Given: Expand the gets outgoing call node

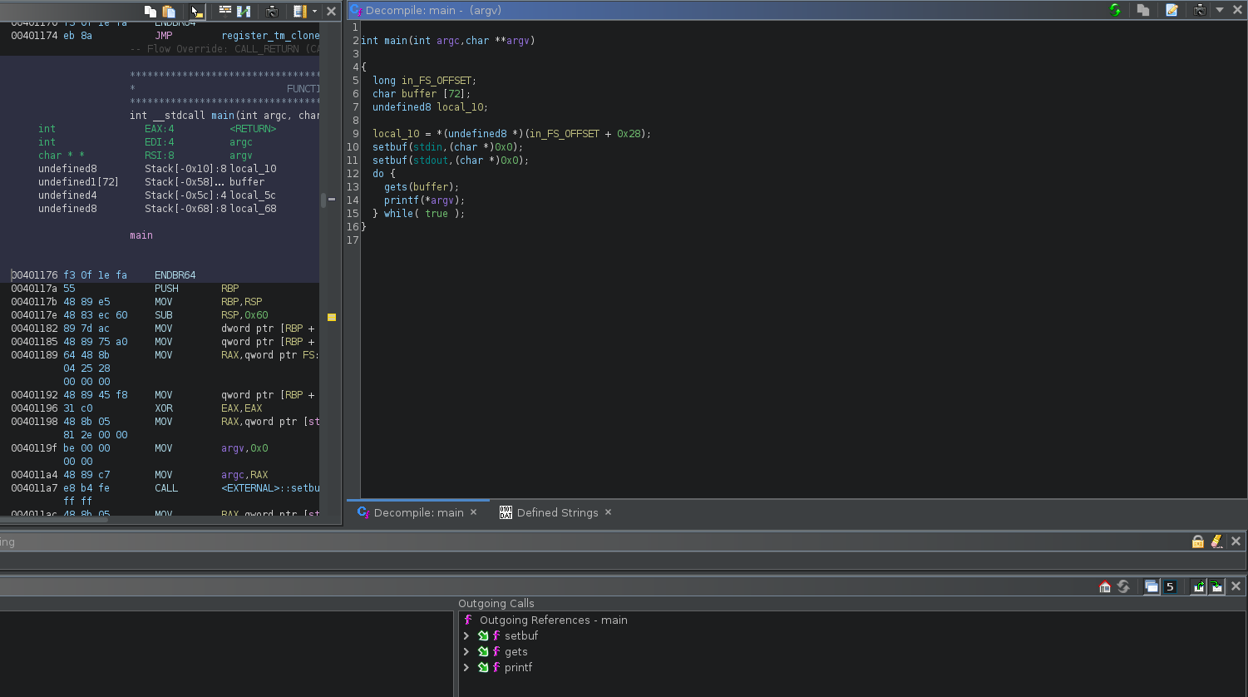Looking at the screenshot, I should [466, 652].
